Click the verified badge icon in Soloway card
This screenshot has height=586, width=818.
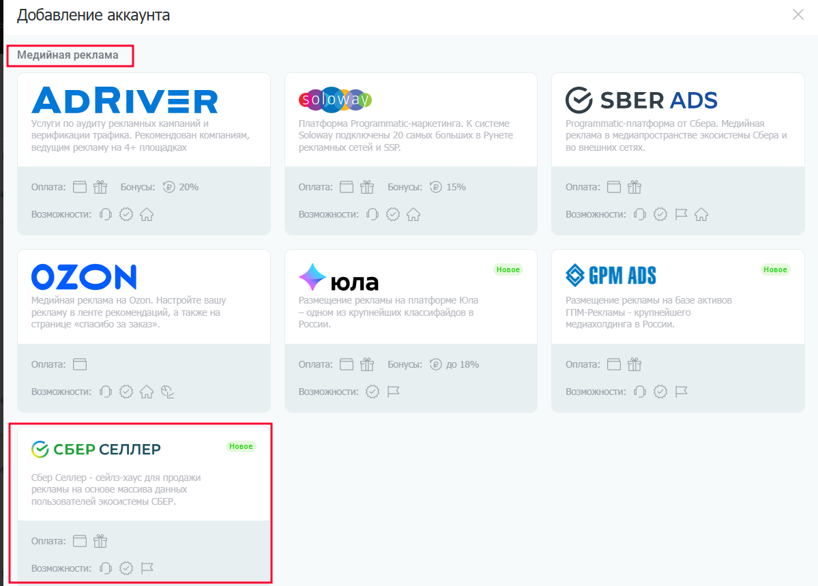[393, 214]
